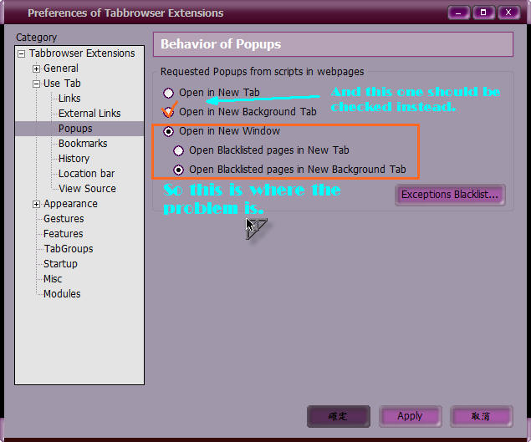Expand the Appearance category node

pos(36,204)
